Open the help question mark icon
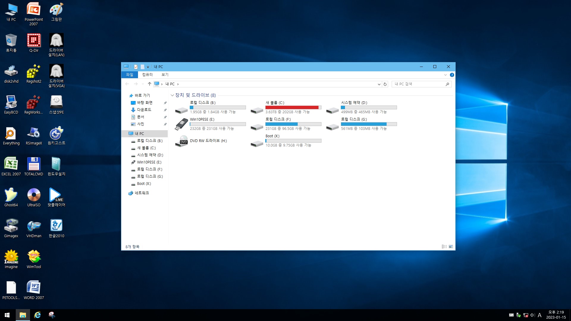The width and height of the screenshot is (571, 321). point(452,75)
